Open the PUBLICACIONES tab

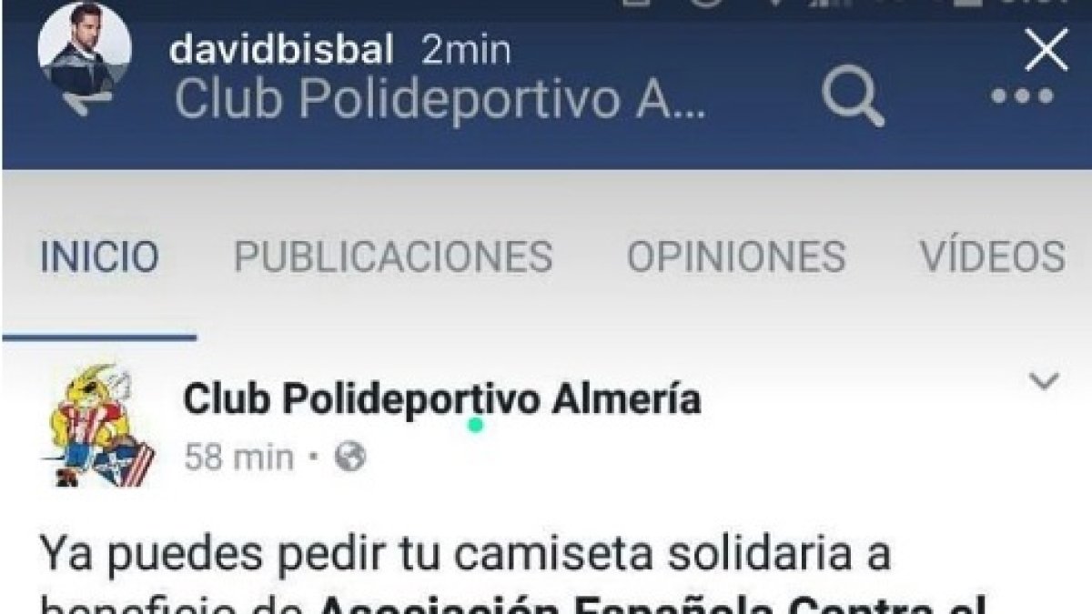point(393,257)
